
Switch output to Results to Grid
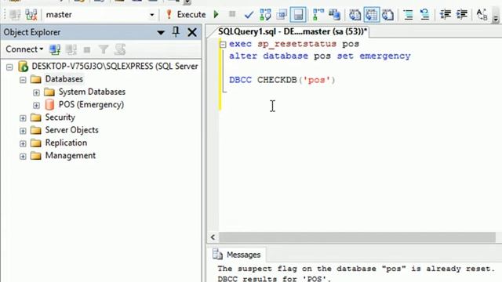coord(371,15)
